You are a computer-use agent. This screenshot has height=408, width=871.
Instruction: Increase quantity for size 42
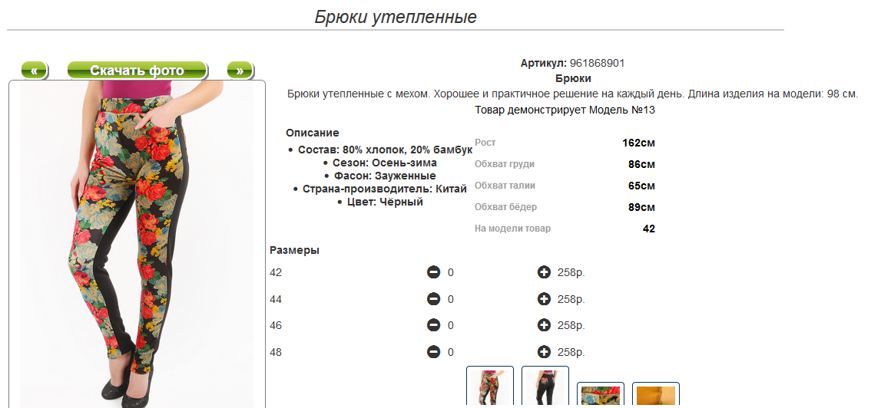tap(544, 272)
